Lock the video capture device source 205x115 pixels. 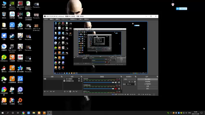coord(81,81)
